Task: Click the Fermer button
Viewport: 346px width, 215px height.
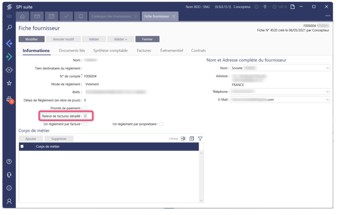Action: coord(147,39)
